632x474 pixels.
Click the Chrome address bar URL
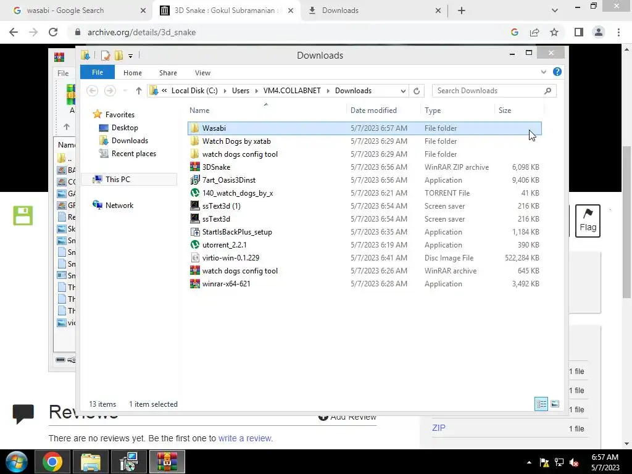click(x=141, y=32)
